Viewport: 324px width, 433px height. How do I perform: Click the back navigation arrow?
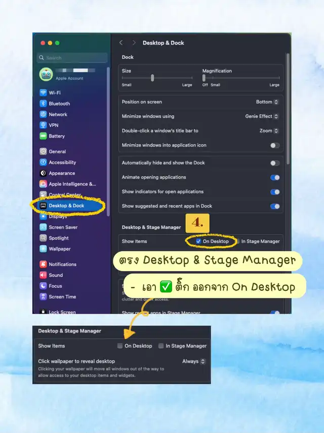(x=121, y=43)
